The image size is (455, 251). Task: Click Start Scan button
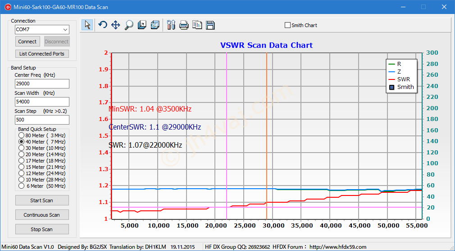[x=42, y=200]
